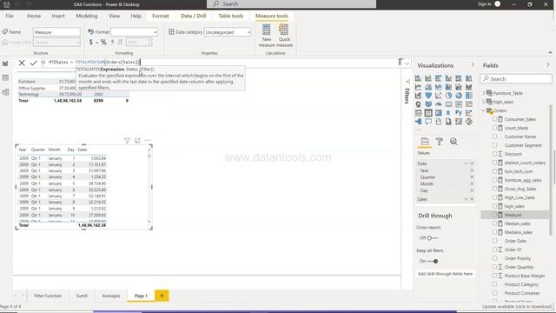Select the Q&A visual icon
Image resolution: width=556 pixels, height=313 pixels.
[x=428, y=122]
